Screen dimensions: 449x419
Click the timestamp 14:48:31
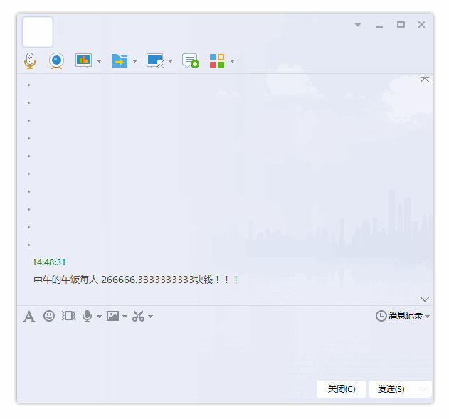point(49,262)
